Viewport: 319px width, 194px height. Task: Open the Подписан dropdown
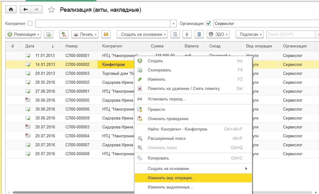[250, 34]
